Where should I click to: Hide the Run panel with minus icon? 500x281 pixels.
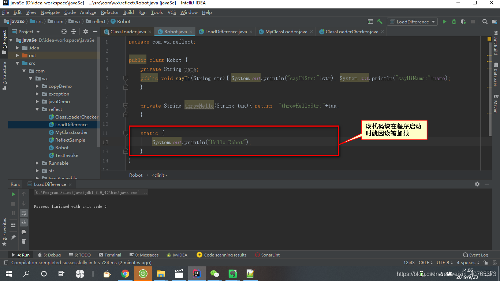click(x=487, y=184)
